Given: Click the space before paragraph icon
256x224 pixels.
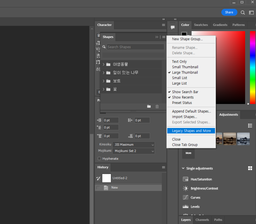Looking at the screenshot, I should tap(99, 136).
